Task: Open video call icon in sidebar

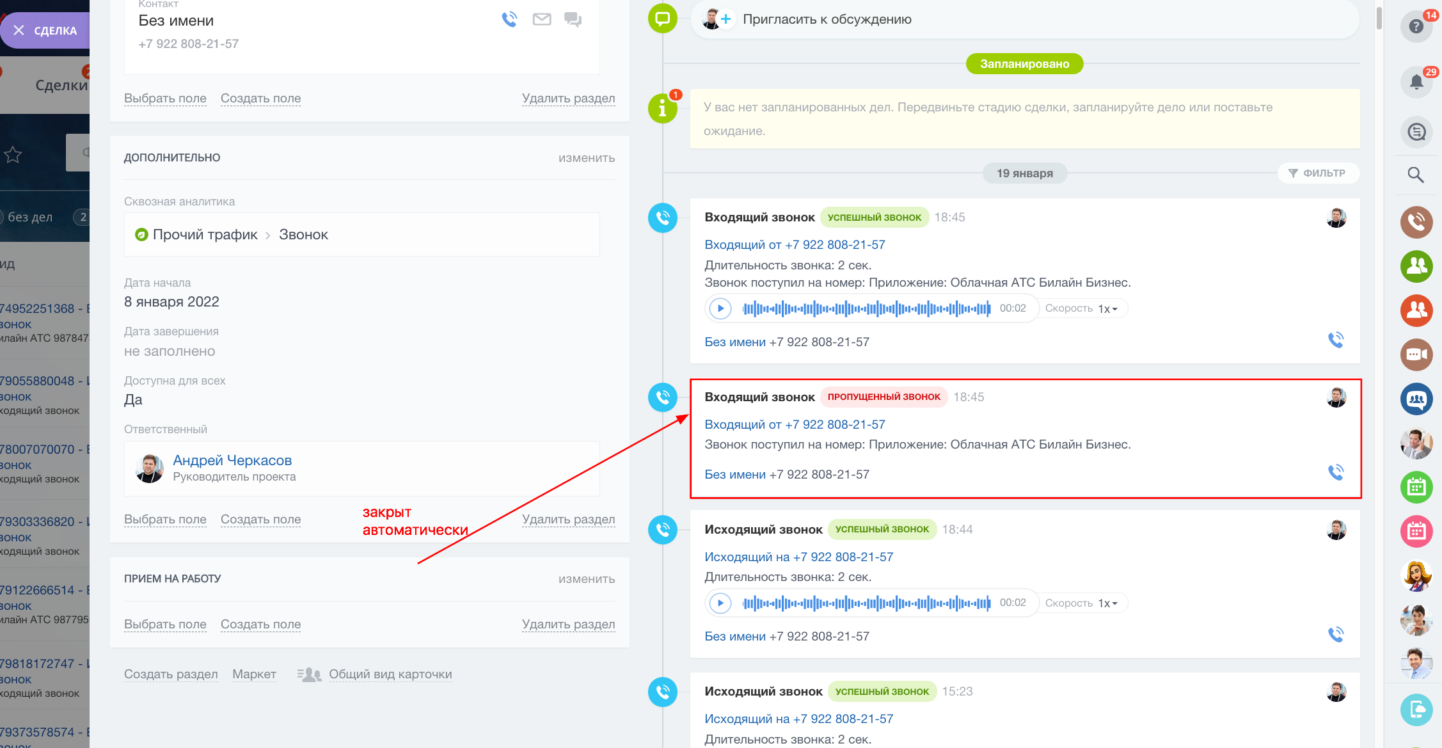Action: pyautogui.click(x=1416, y=354)
